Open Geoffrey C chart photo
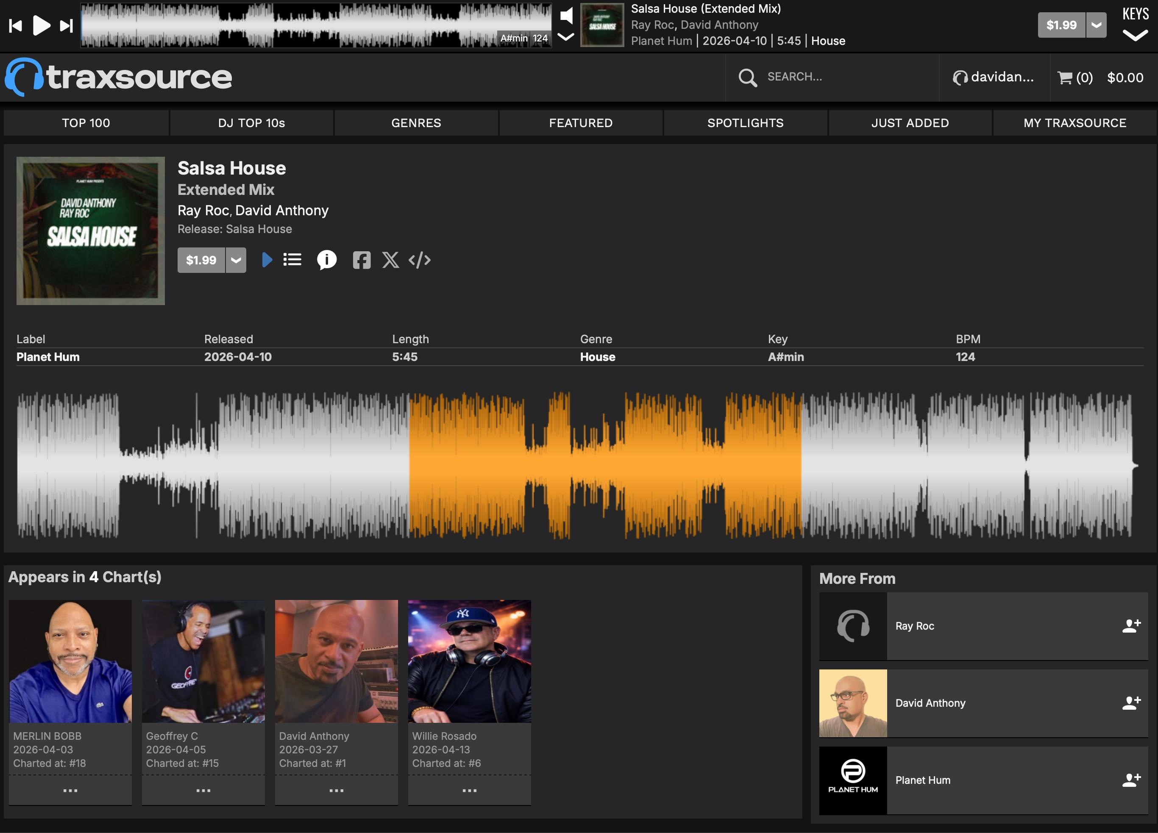Image resolution: width=1158 pixels, height=833 pixels. tap(203, 661)
